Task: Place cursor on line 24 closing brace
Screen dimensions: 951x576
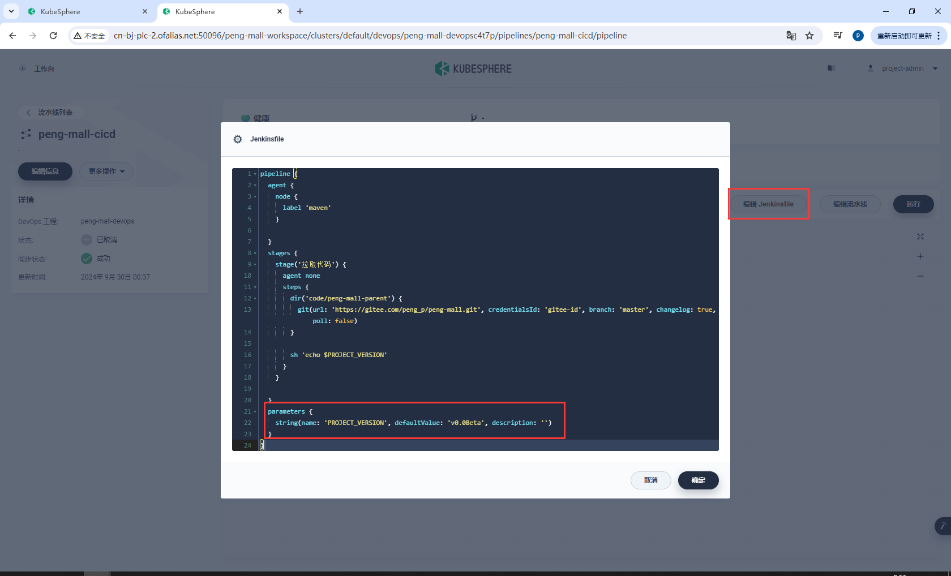Action: [x=262, y=445]
